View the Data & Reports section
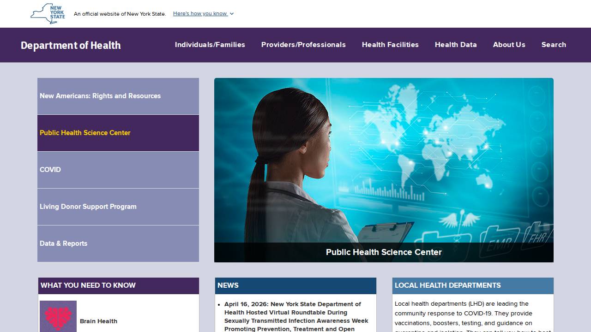Image resolution: width=591 pixels, height=332 pixels. tap(63, 243)
